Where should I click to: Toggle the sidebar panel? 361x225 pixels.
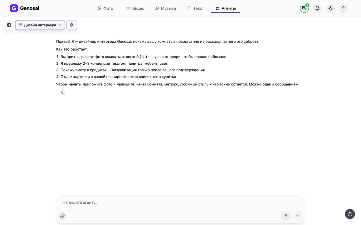[x=9, y=25]
